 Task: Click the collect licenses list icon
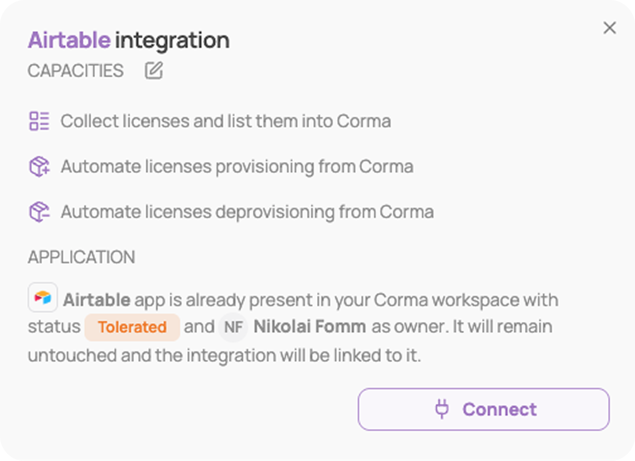click(x=39, y=121)
